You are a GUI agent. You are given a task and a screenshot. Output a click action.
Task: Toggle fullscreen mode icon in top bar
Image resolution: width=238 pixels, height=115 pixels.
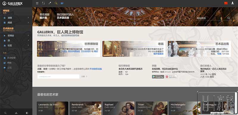[x=43, y=3]
